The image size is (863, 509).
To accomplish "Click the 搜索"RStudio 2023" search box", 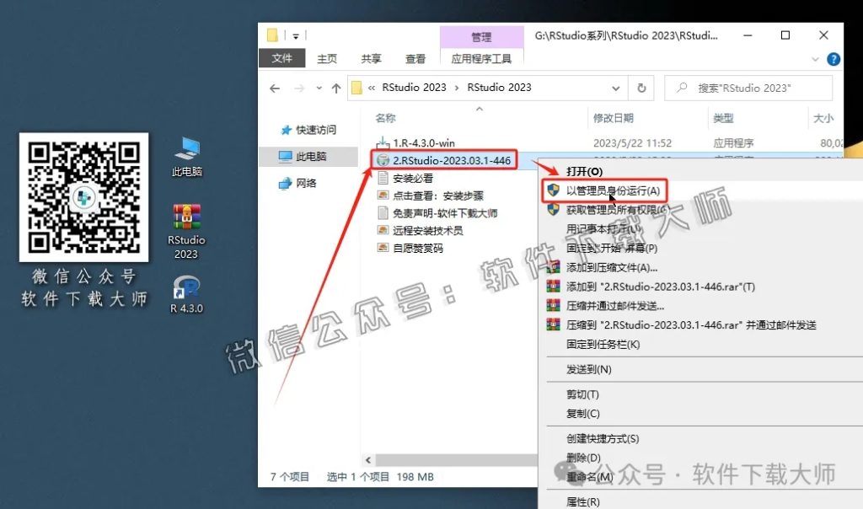I will pos(748,88).
